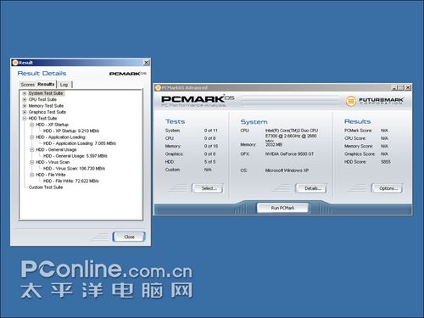The width and height of the screenshot is (424, 318).
Task: Switch to the Results tab
Action: [46, 84]
